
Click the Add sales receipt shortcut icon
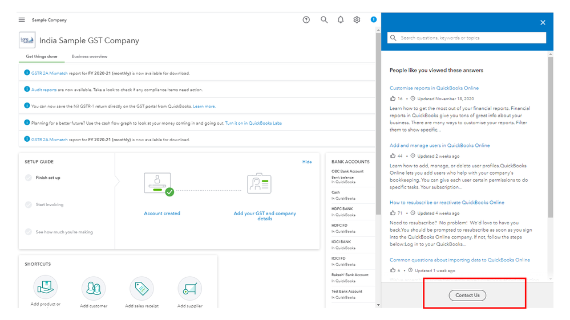point(142,289)
